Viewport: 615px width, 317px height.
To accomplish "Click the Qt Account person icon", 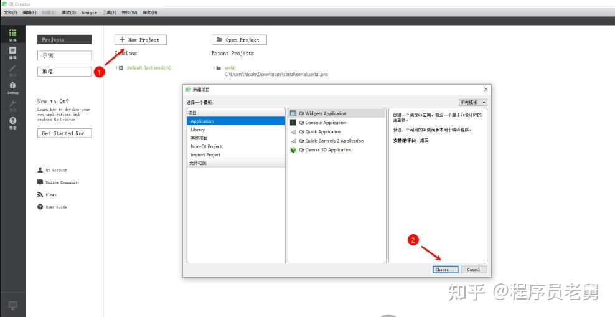I will click(40, 170).
